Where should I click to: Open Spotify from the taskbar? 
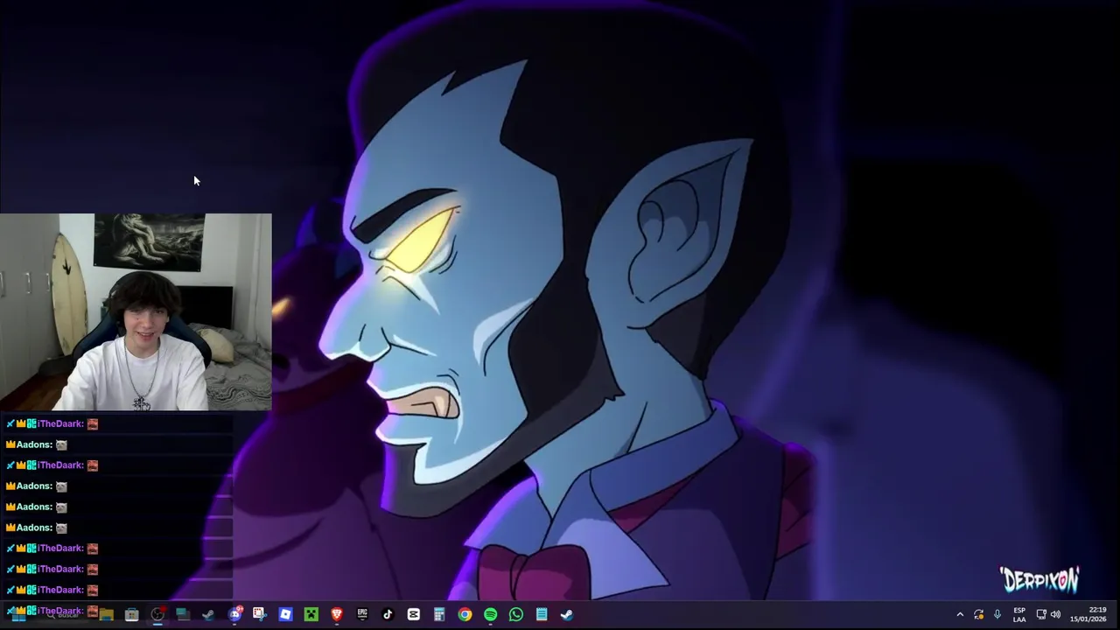pos(490,614)
